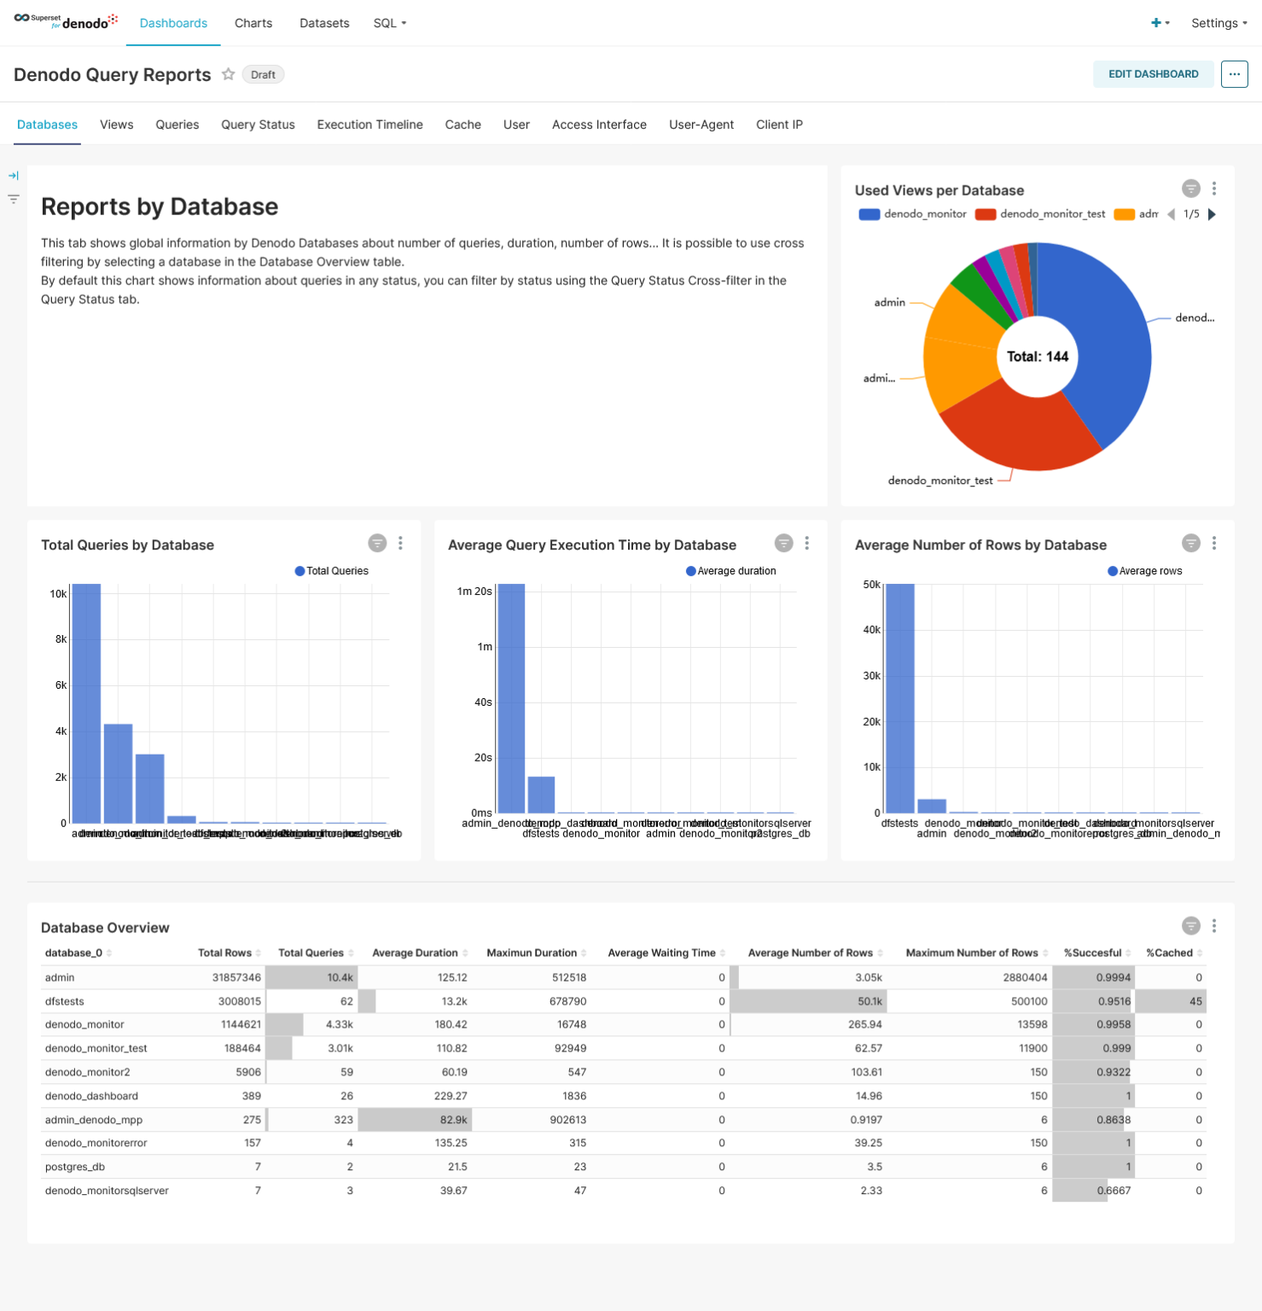Open three-dot menu next to Edit Dashboard
1262x1311 pixels.
1234,74
